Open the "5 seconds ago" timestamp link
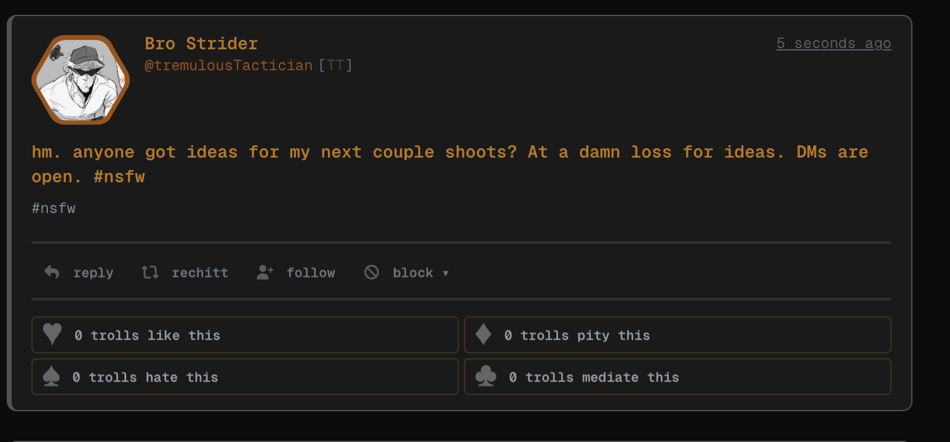 pos(833,43)
